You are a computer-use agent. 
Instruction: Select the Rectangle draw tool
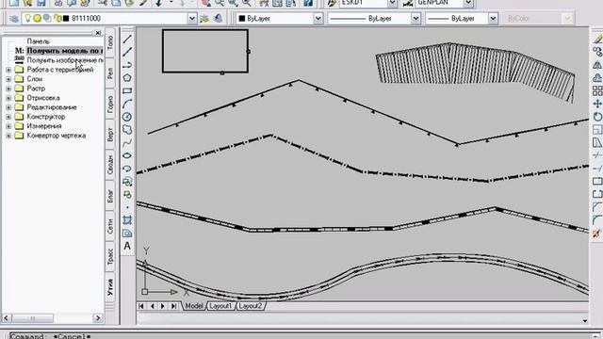pyautogui.click(x=127, y=90)
